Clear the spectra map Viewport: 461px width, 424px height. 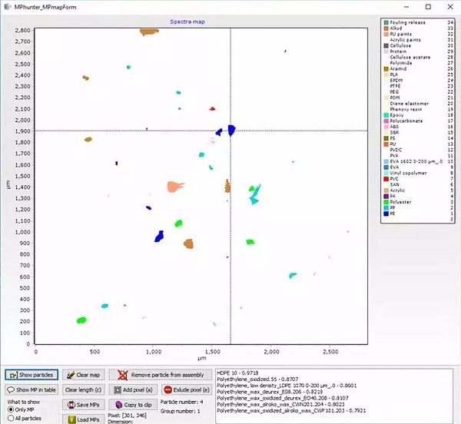point(83,375)
